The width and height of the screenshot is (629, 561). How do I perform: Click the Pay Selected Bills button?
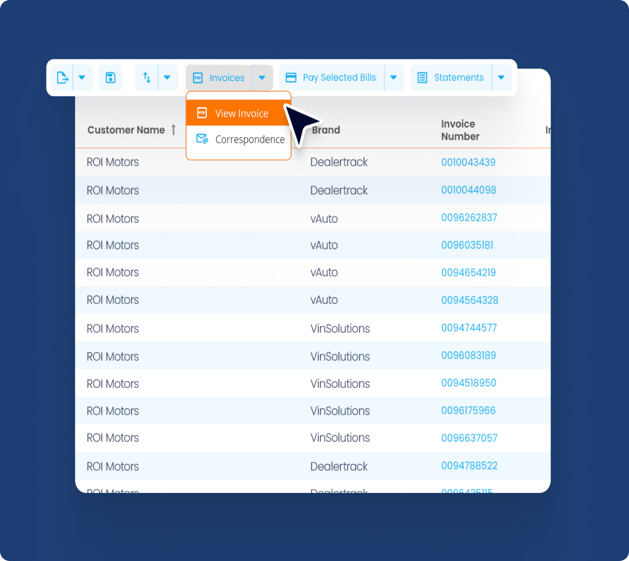pos(338,78)
